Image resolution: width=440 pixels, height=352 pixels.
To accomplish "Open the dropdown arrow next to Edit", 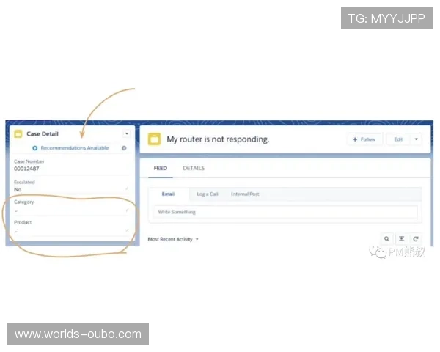I will [x=417, y=139].
